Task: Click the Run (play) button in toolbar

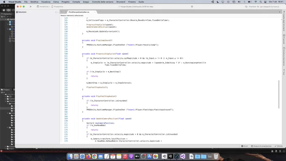Action: [31, 7]
